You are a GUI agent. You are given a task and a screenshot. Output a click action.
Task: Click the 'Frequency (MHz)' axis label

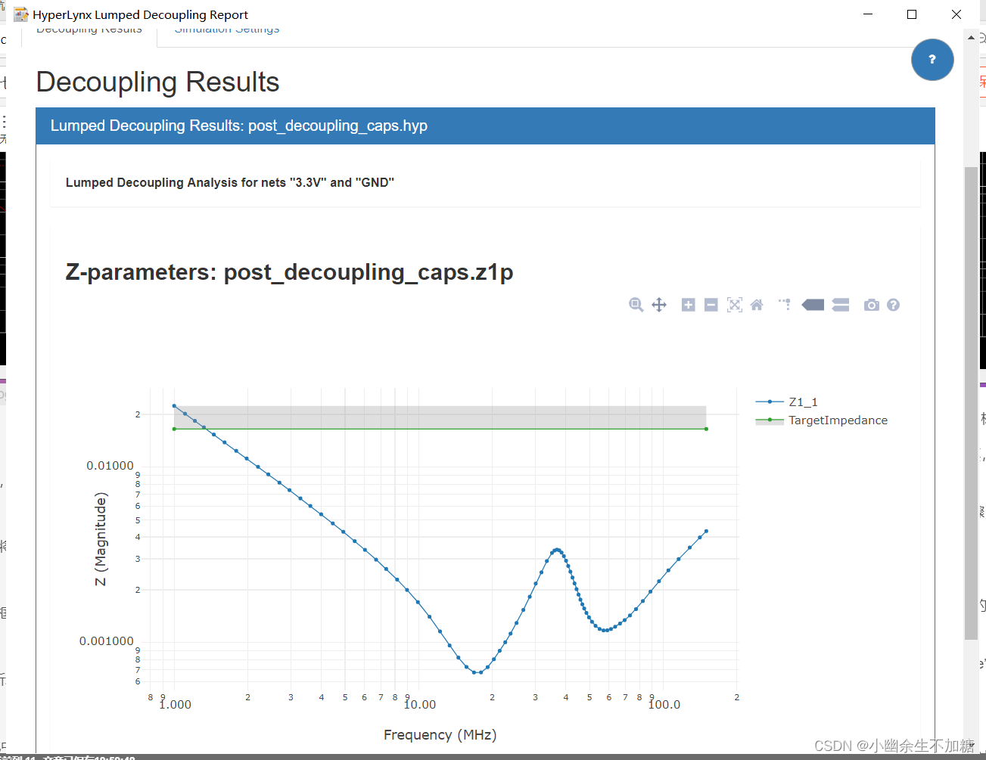[440, 734]
